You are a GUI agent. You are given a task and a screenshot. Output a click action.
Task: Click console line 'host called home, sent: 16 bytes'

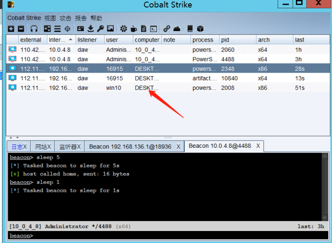point(76,174)
